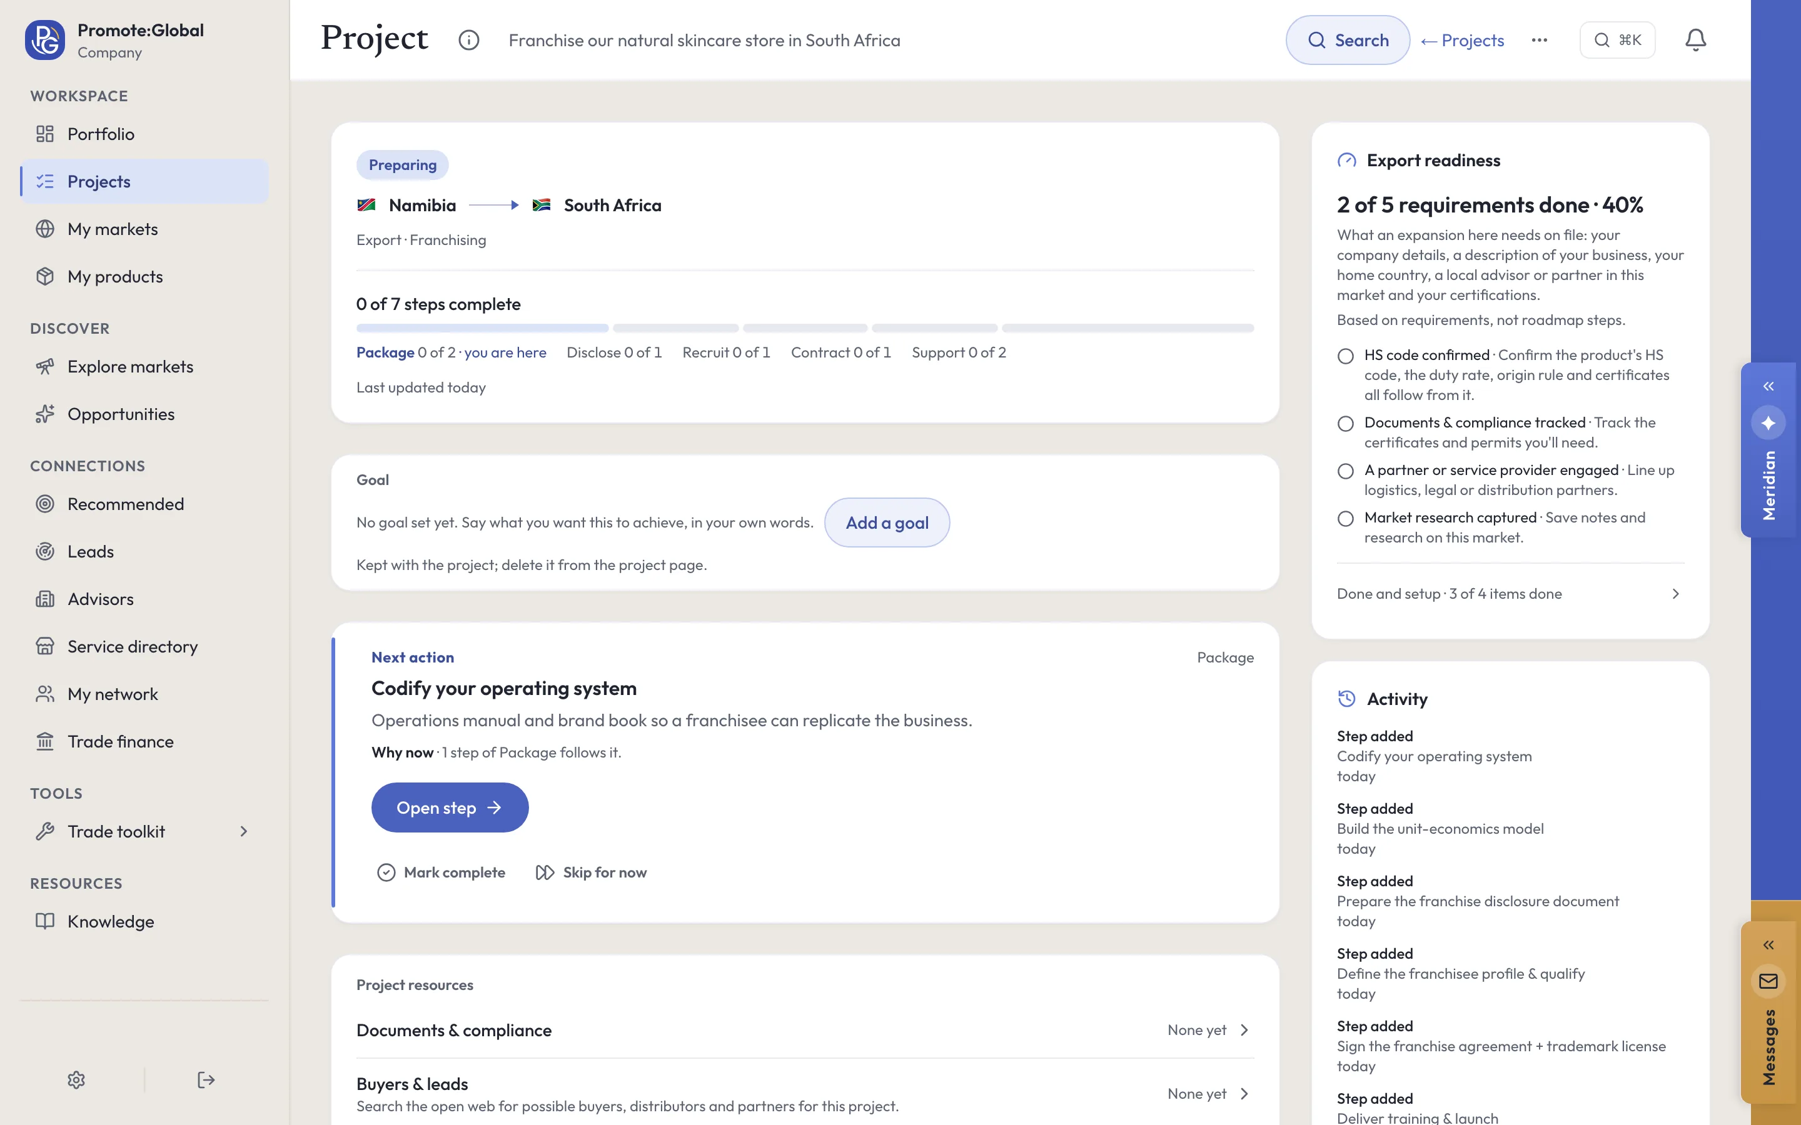The height and width of the screenshot is (1125, 1801).
Task: Click the Support progress bar segment
Action: (1128, 328)
